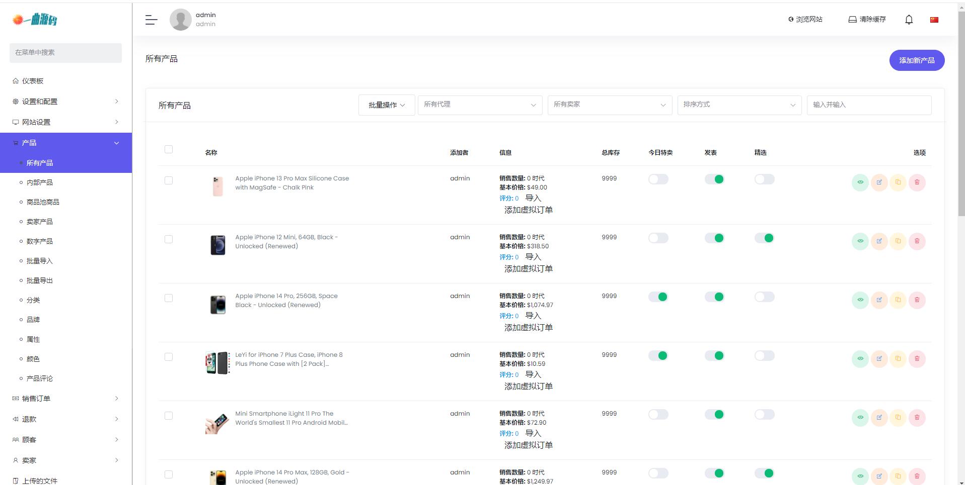Collapse the 产品 sidebar menu
This screenshot has width=965, height=485.
[x=66, y=143]
